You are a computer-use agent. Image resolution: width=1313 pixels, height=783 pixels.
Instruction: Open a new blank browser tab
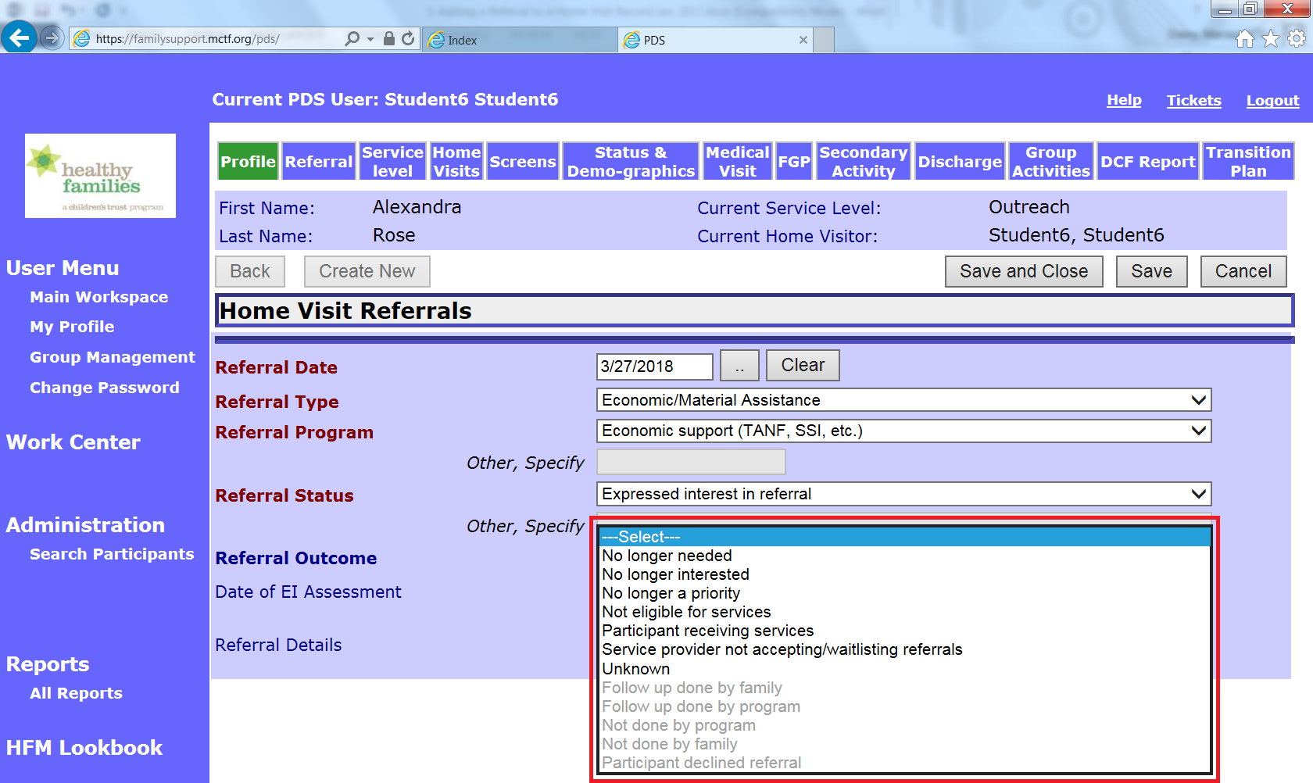(824, 40)
